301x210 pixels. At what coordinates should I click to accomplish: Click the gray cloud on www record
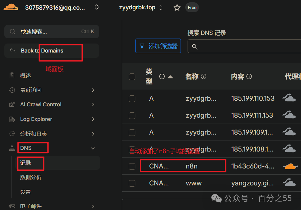[x=289, y=183]
